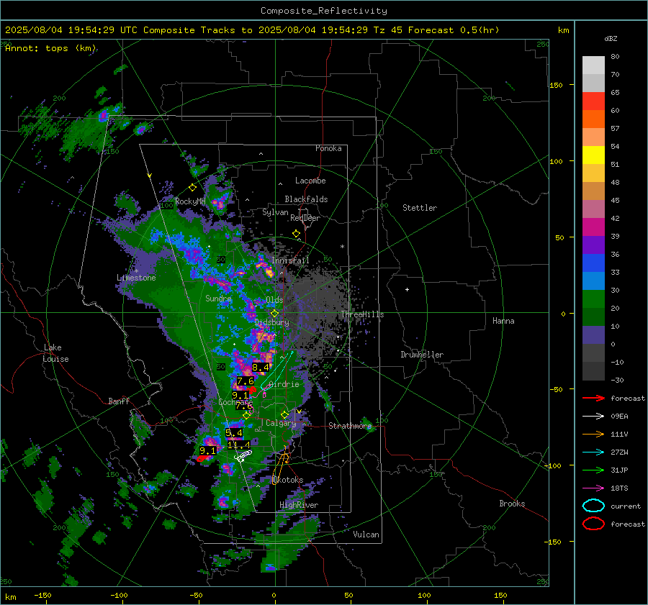
Task: Select the cyan 27ZW track arrow
Action: [x=593, y=452]
